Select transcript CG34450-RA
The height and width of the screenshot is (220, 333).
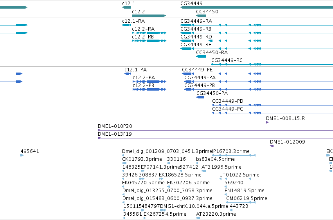201,56
